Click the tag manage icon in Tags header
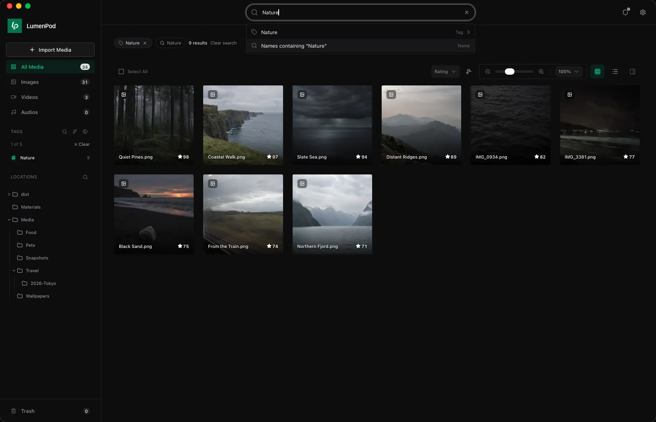The height and width of the screenshot is (422, 656). coord(85,132)
